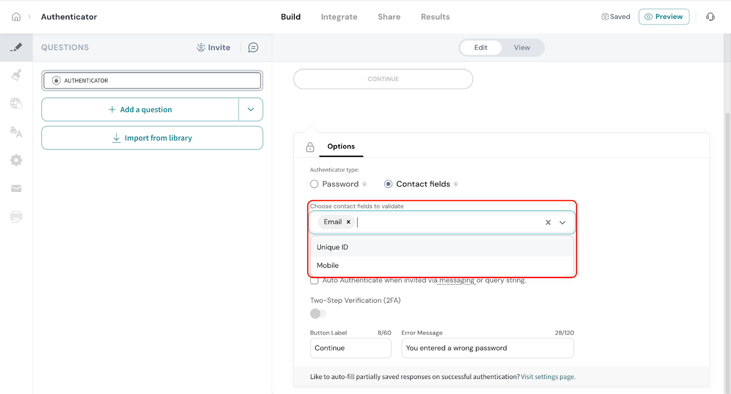The width and height of the screenshot is (731, 394).
Task: Enable Auto Authenticate checkbox
Action: 314,280
